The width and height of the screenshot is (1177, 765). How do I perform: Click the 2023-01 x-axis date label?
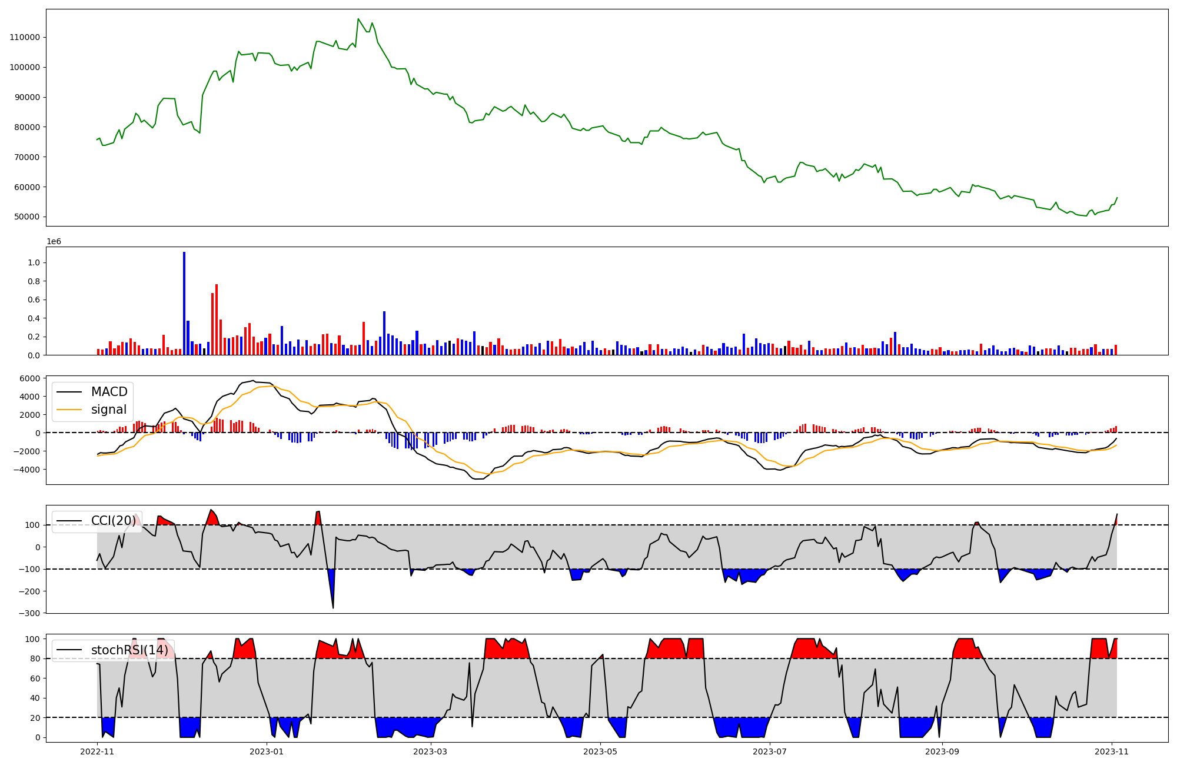tap(267, 751)
